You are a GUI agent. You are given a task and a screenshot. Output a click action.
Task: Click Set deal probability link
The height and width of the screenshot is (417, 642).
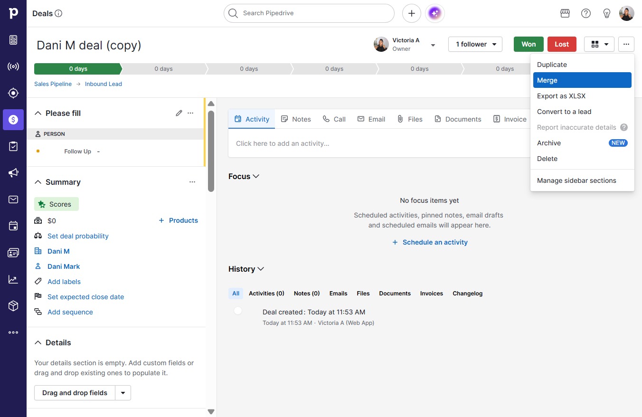(78, 236)
